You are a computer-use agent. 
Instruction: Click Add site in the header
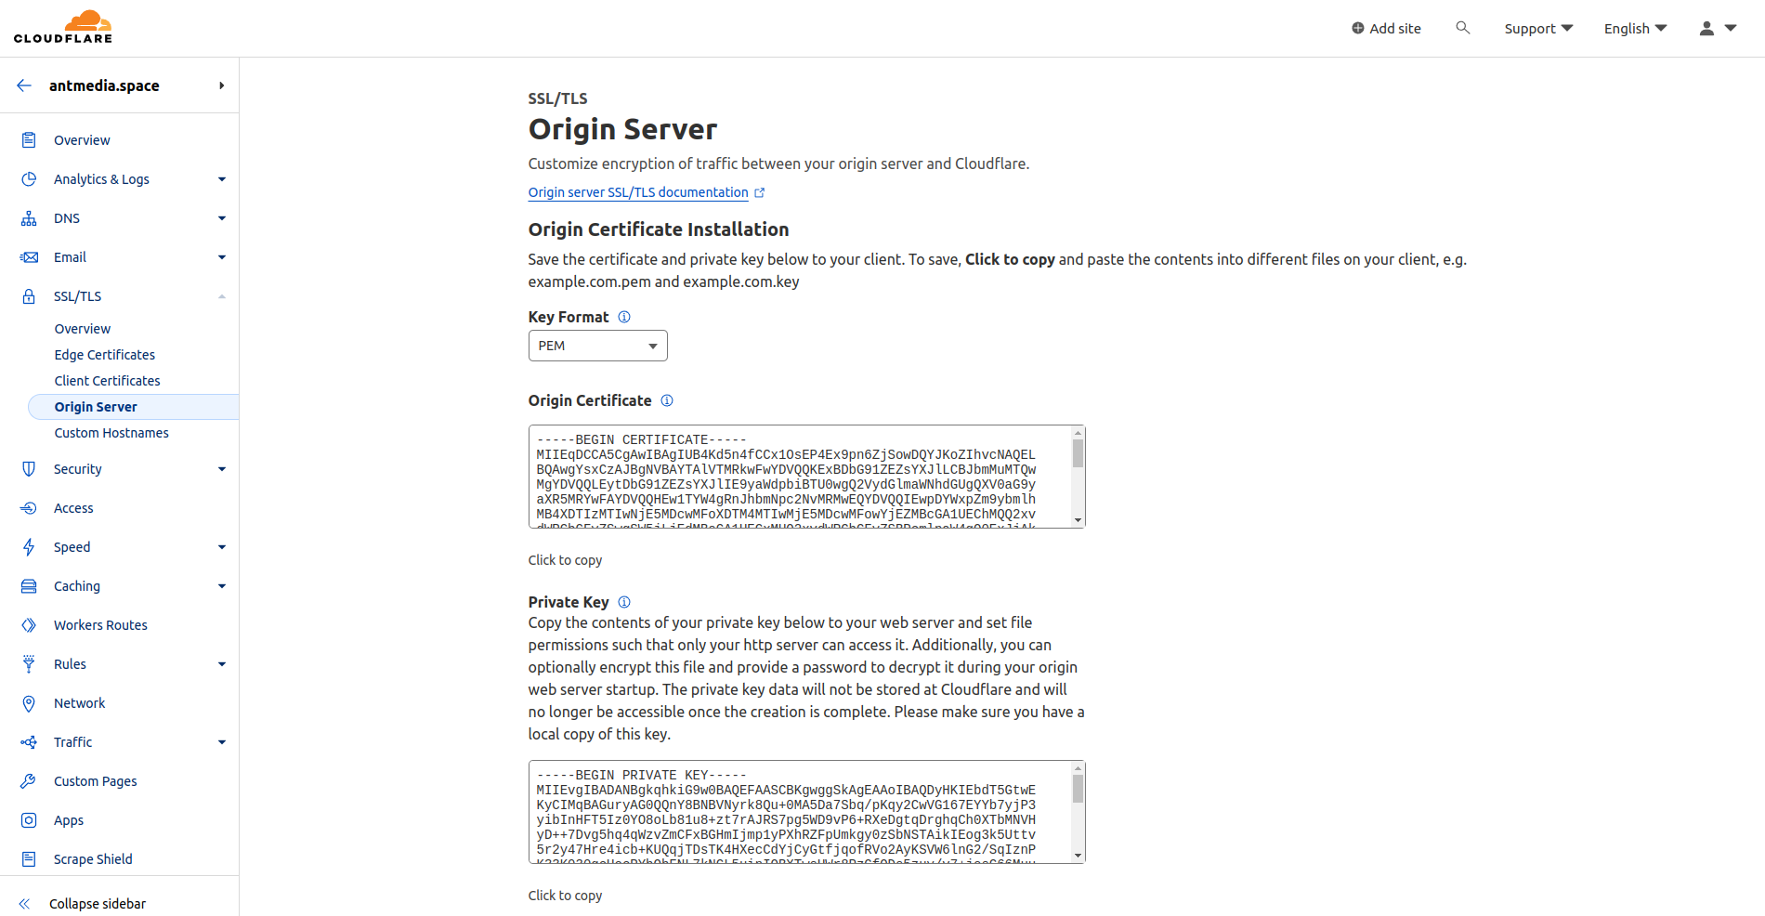click(1386, 29)
